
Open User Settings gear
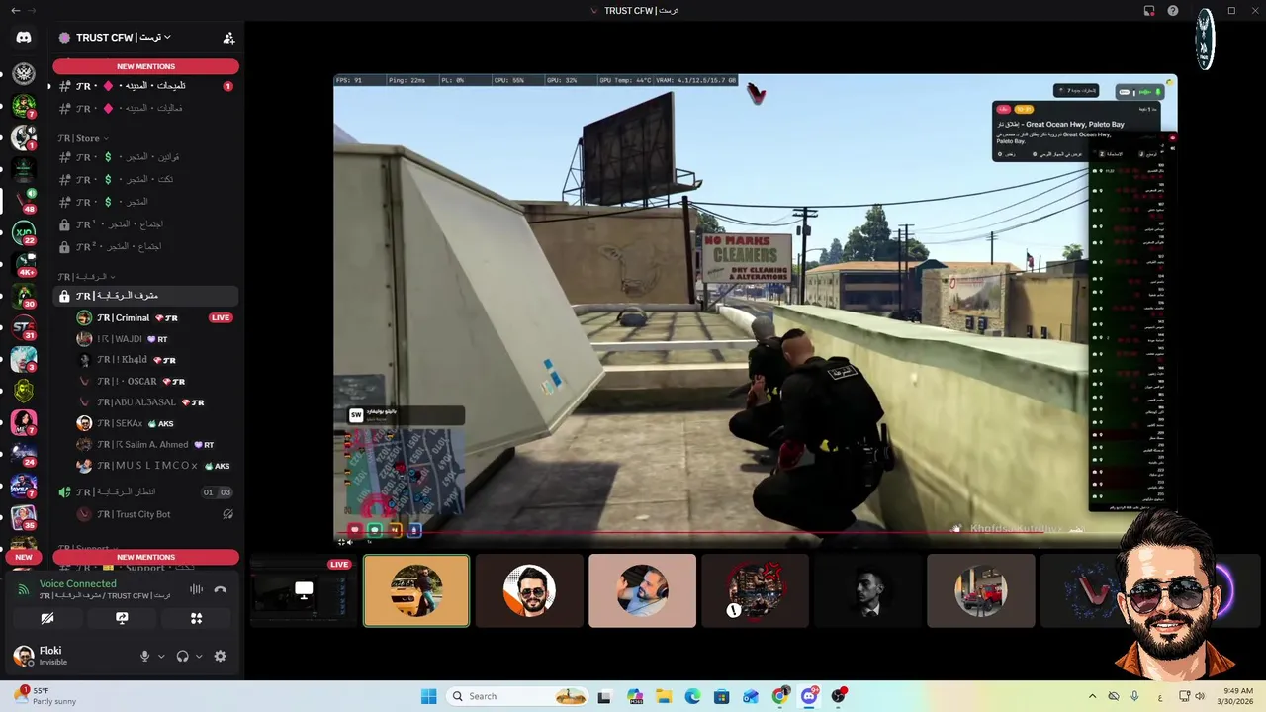coord(220,656)
